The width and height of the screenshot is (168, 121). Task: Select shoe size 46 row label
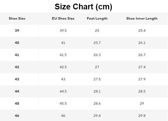click(x=17, y=115)
